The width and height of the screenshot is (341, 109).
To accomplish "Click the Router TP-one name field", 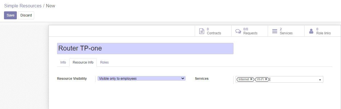I will (145, 48).
